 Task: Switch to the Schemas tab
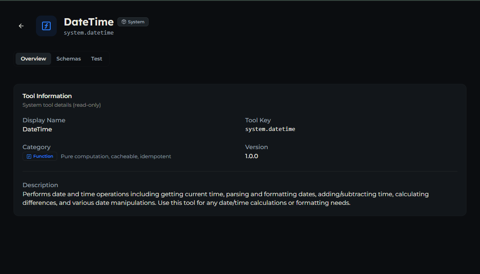coord(68,59)
